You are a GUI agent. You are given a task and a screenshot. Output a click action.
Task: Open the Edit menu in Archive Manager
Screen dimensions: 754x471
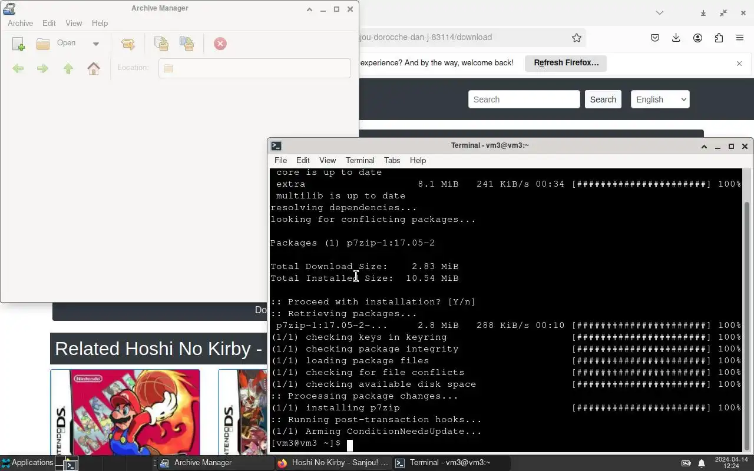[49, 23]
